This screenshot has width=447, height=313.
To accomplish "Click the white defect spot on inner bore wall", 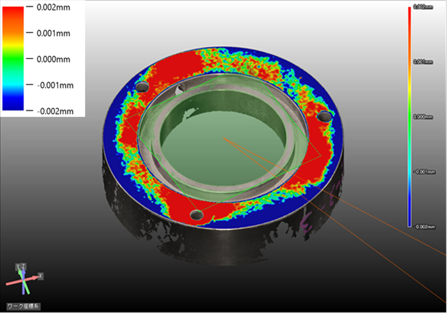I will pos(179,91).
